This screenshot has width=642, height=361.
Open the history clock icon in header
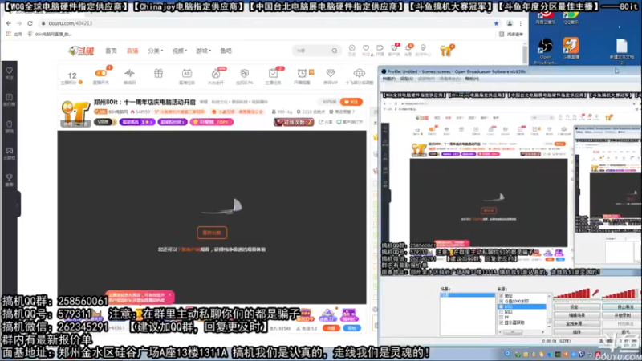tap(352, 48)
